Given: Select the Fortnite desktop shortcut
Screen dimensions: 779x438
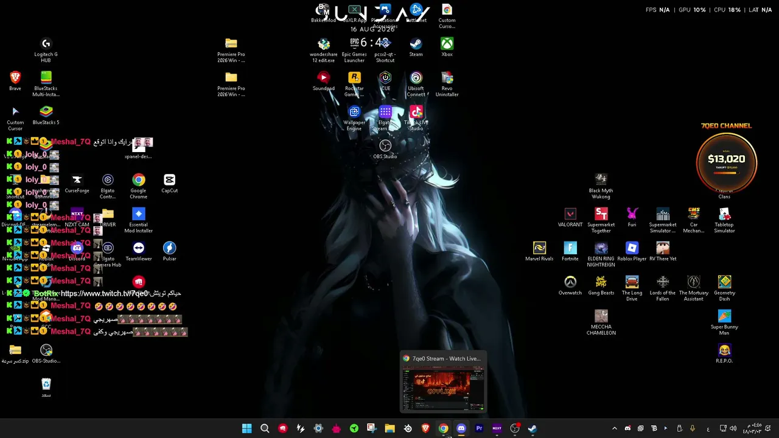Looking at the screenshot, I should pos(570,251).
